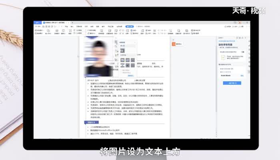
Task: Open the Insert Shape ribbon dropdown
Action: 48,32
